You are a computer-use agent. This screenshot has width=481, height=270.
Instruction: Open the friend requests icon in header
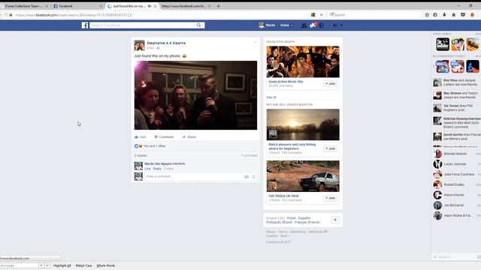304,25
